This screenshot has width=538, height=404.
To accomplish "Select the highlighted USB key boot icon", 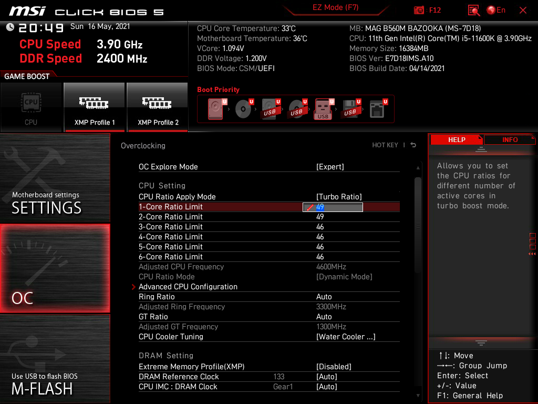I will pos(323,109).
